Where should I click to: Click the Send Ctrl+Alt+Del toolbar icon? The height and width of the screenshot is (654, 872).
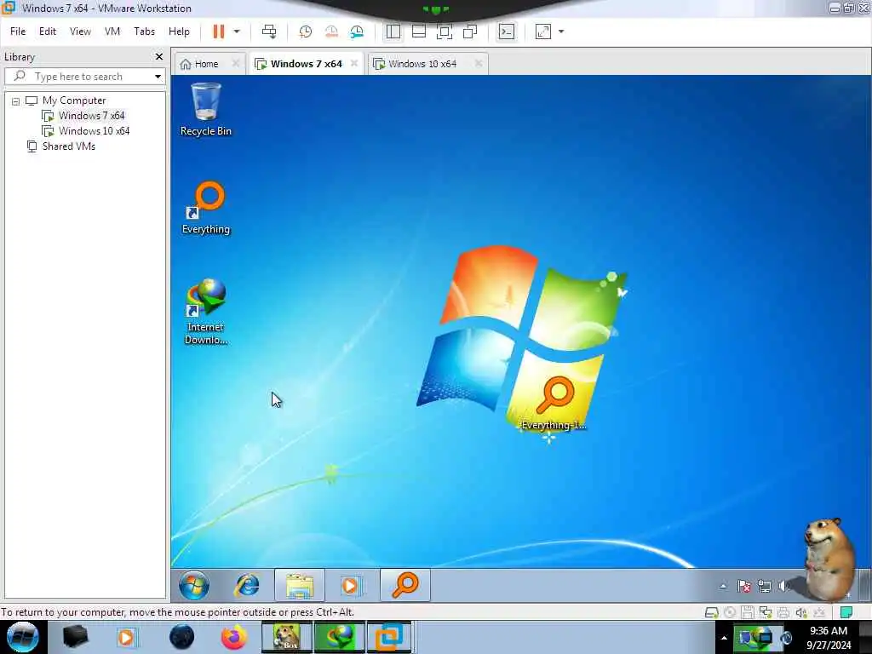tap(269, 32)
